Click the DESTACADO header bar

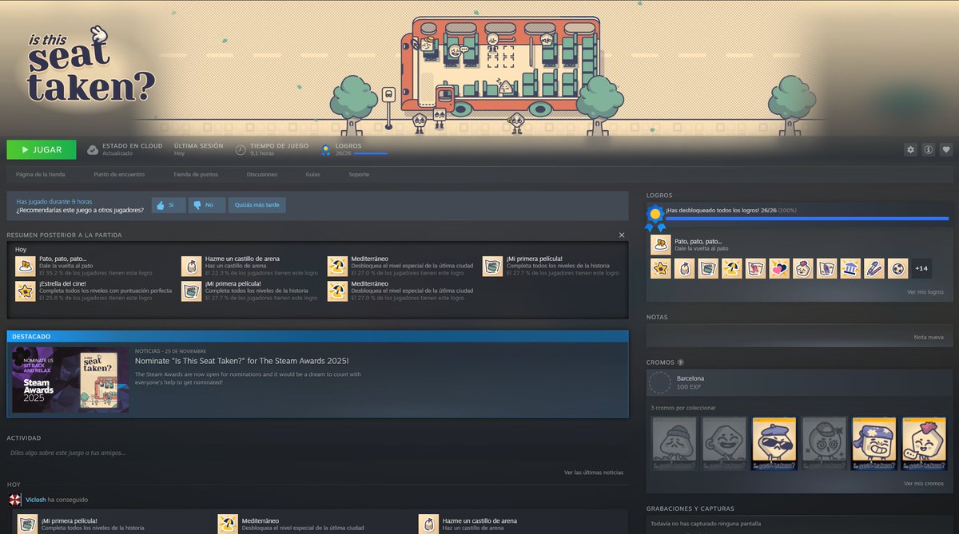point(317,336)
